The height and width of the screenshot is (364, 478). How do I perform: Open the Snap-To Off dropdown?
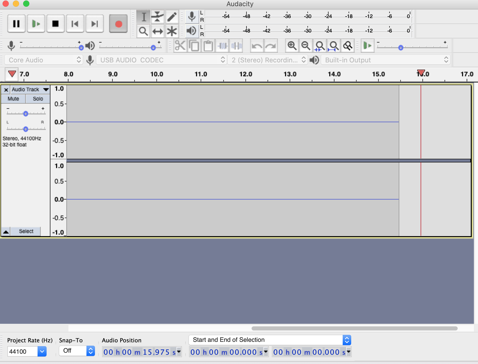pos(77,351)
